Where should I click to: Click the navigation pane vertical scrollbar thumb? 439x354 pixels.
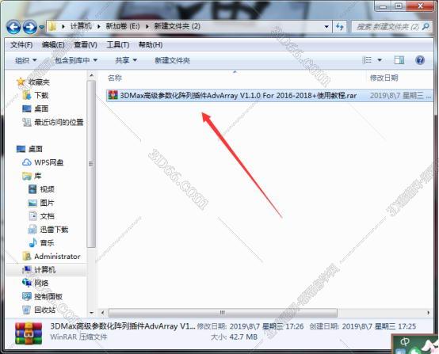(91, 164)
